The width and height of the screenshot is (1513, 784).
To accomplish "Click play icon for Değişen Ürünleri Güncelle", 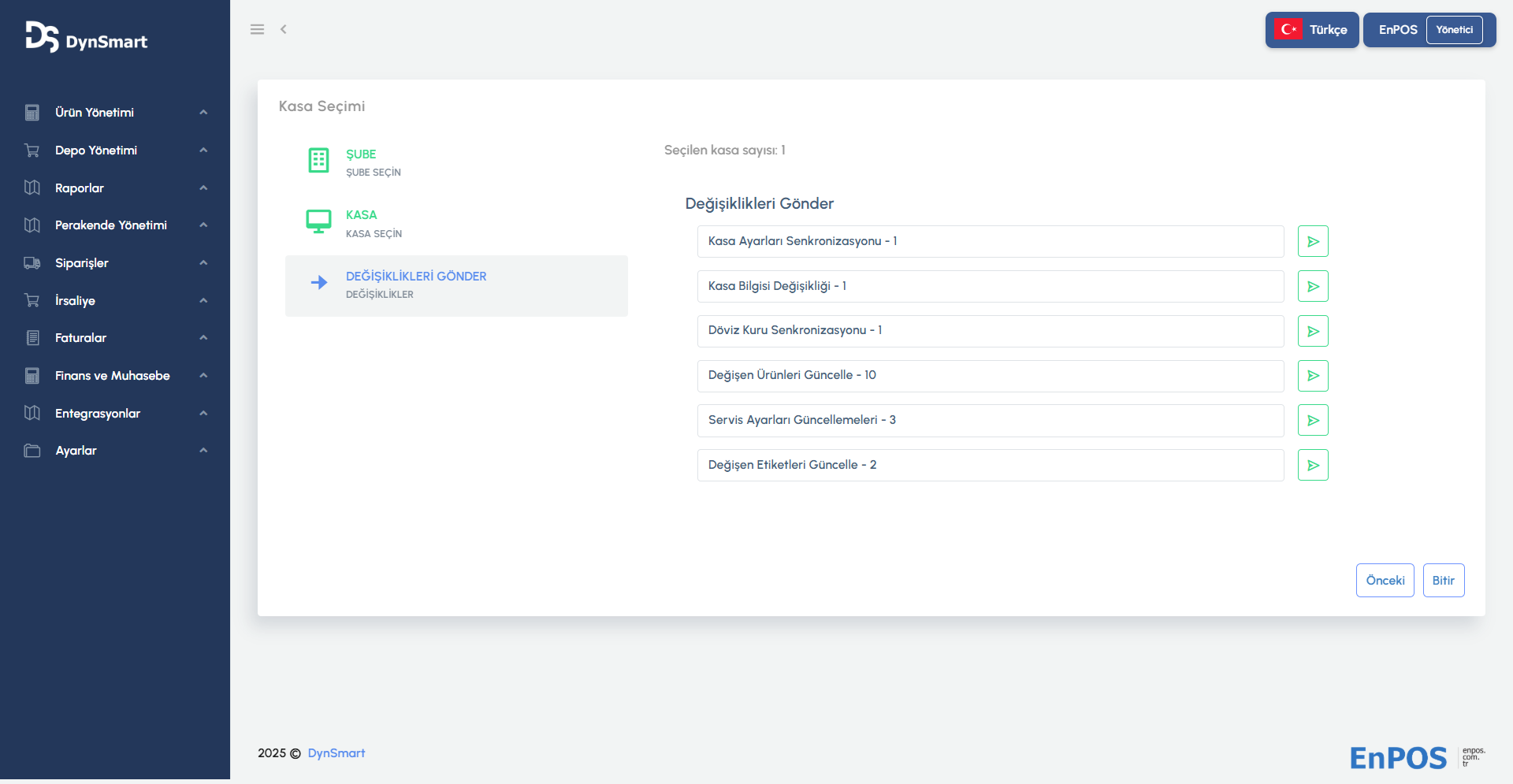I will (1313, 376).
